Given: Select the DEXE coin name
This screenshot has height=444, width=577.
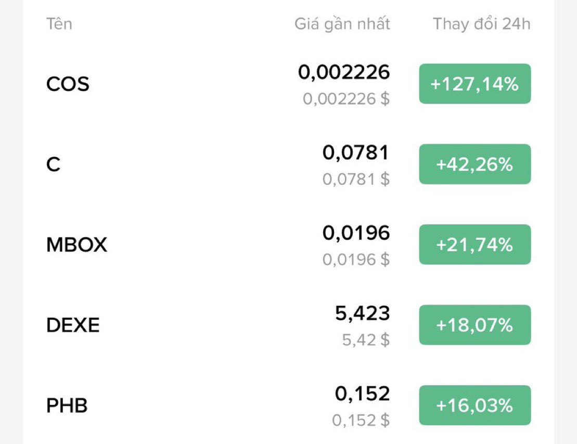Looking at the screenshot, I should coord(73,325).
